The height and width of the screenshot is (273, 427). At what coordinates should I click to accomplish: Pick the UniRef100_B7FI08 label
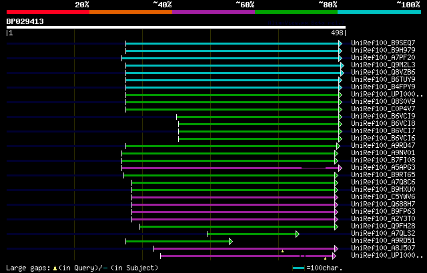[383, 160]
